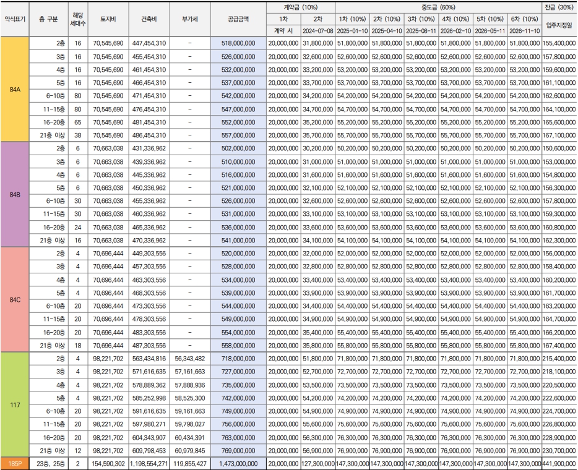Select the green 117 type cell

point(15,405)
